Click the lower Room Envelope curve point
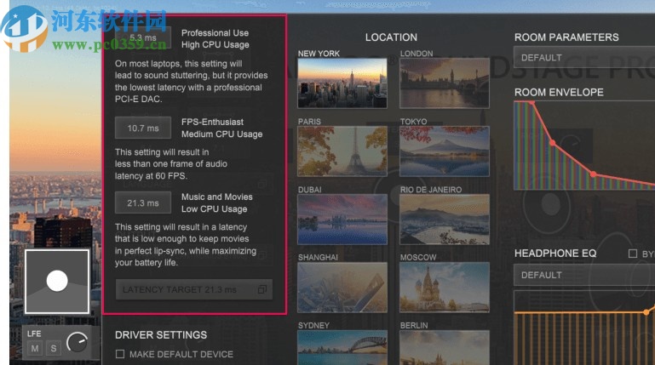The image size is (655, 365). [x=593, y=174]
